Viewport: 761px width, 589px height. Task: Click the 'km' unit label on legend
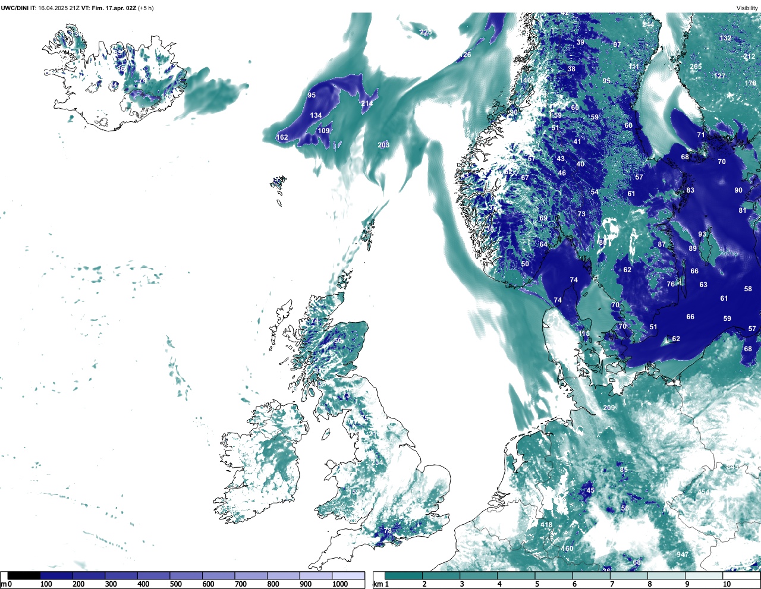point(378,584)
